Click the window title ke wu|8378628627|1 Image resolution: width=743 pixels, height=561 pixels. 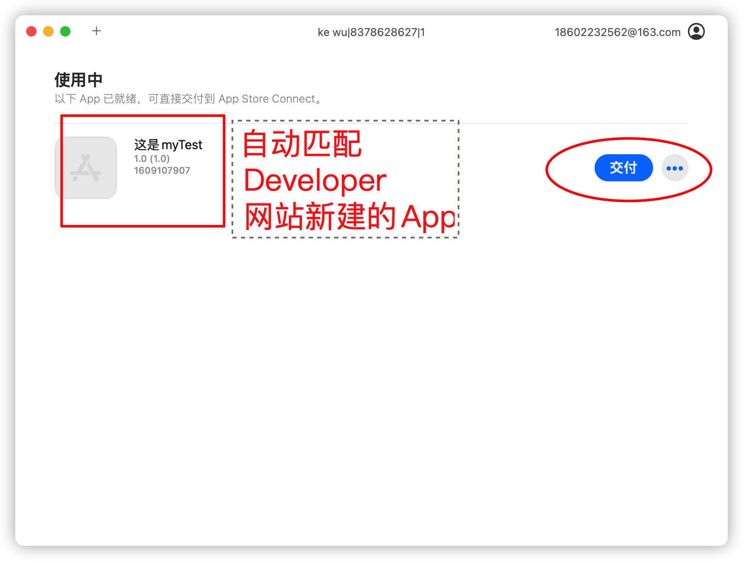point(371,32)
